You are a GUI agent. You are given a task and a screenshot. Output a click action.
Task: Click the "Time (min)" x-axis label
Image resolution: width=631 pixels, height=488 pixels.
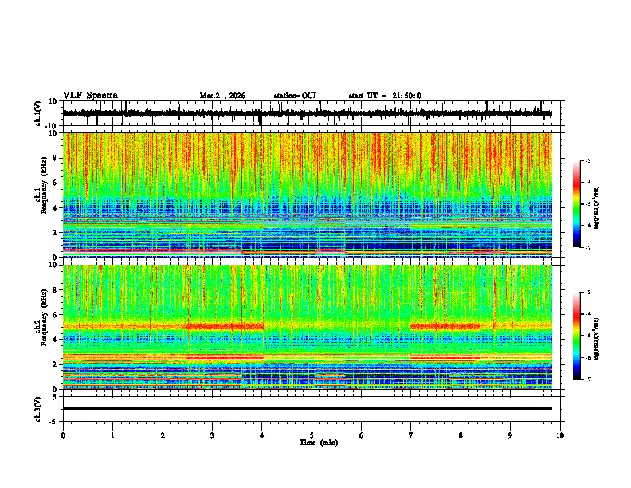pos(319,443)
